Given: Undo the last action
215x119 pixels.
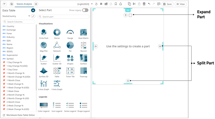Looking at the screenshot, I should (x=149, y=4).
